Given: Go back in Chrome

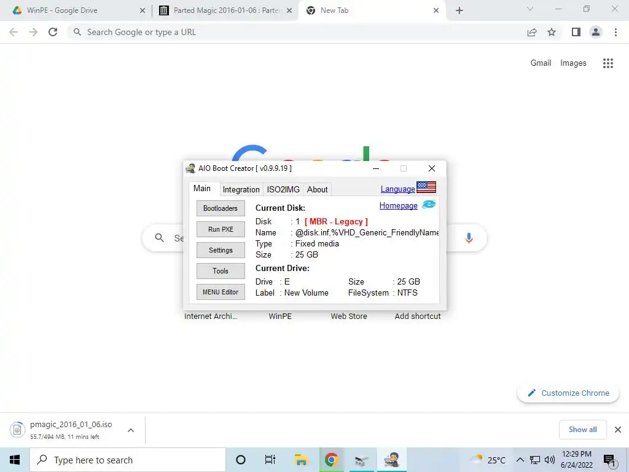Looking at the screenshot, I should [14, 32].
